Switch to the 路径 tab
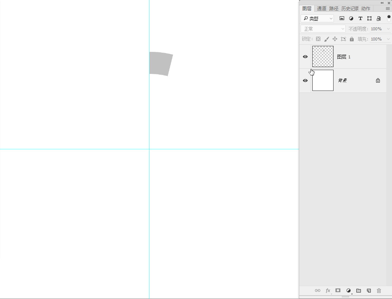This screenshot has height=299, width=392. click(x=334, y=8)
